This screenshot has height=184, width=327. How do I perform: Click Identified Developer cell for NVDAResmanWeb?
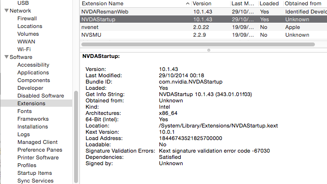point(306,12)
